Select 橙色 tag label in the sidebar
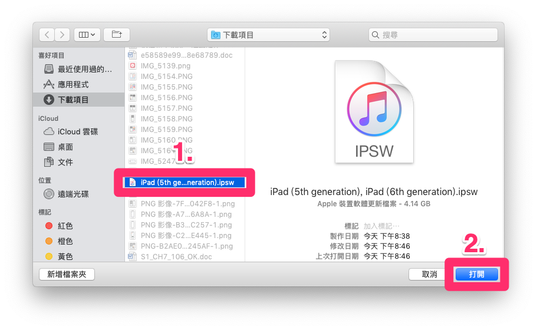 (x=65, y=241)
